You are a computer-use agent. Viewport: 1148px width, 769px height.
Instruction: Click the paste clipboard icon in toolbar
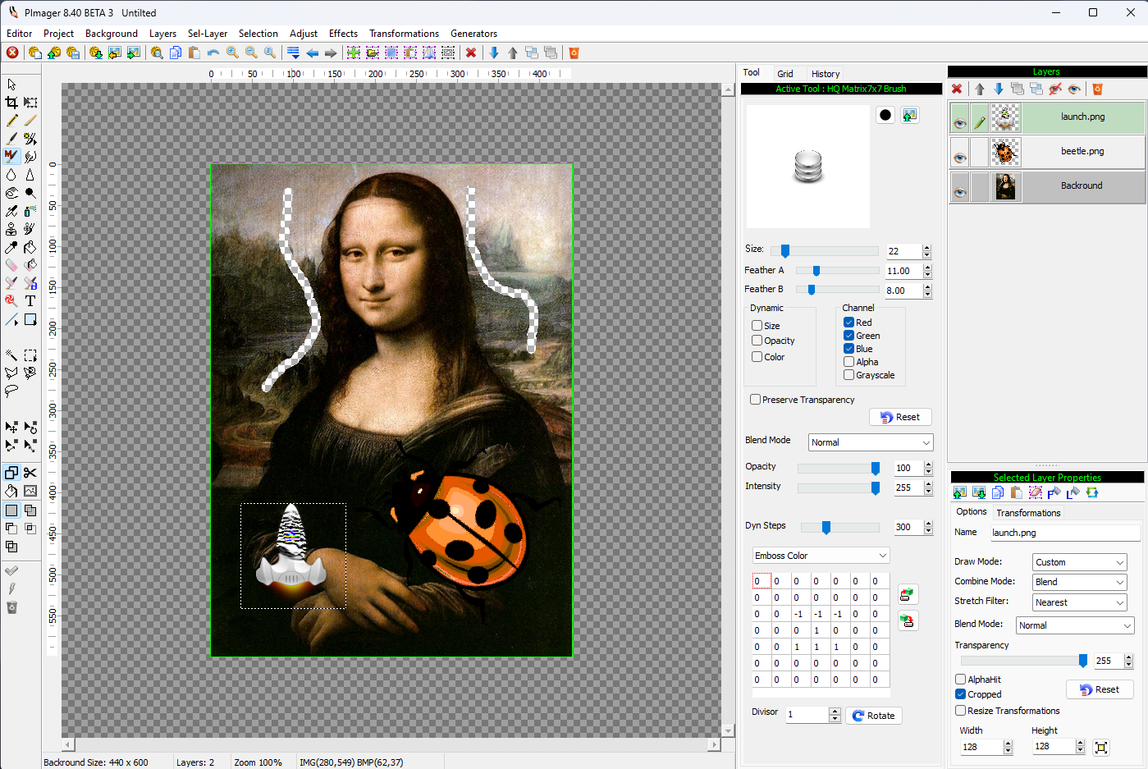pos(194,53)
